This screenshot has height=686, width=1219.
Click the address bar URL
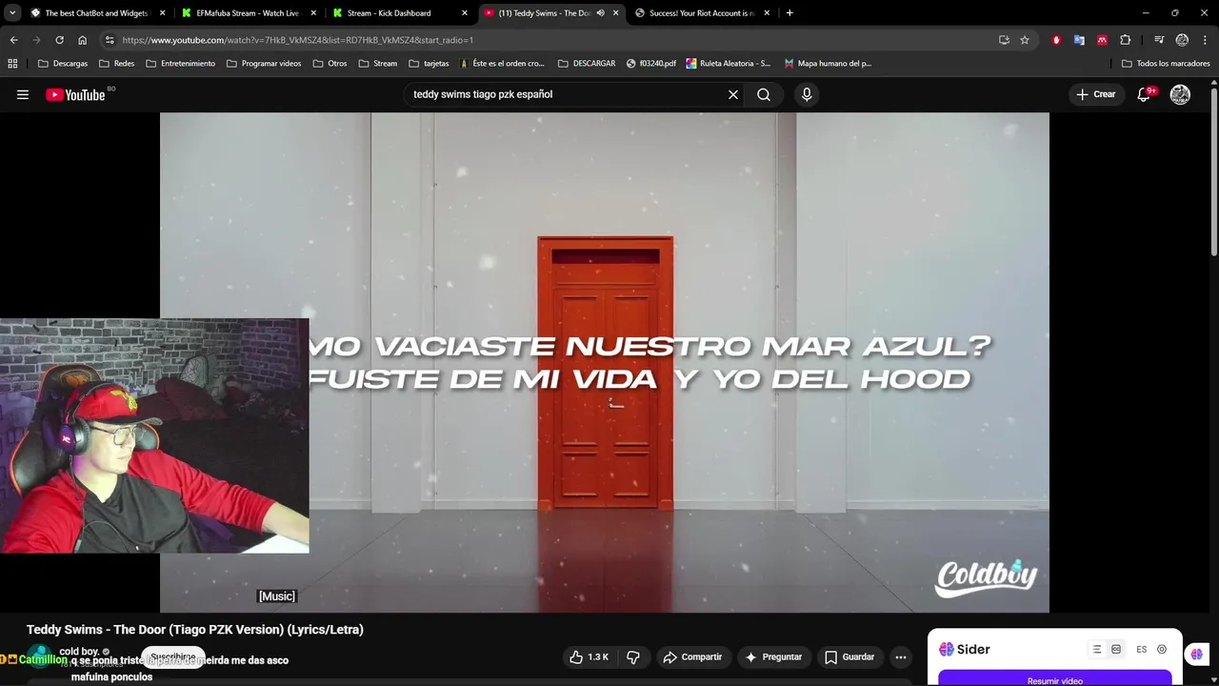(297, 40)
